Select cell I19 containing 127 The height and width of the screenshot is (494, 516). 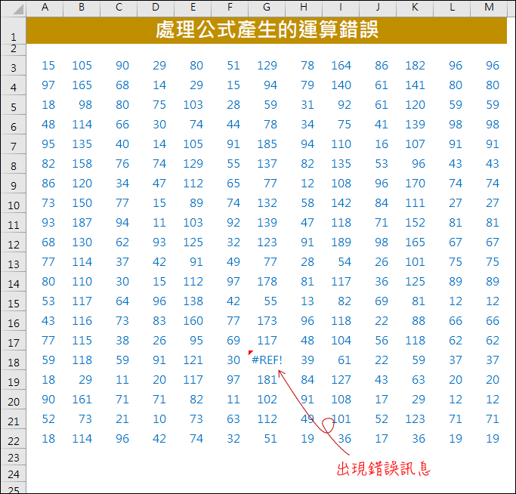pyautogui.click(x=341, y=380)
